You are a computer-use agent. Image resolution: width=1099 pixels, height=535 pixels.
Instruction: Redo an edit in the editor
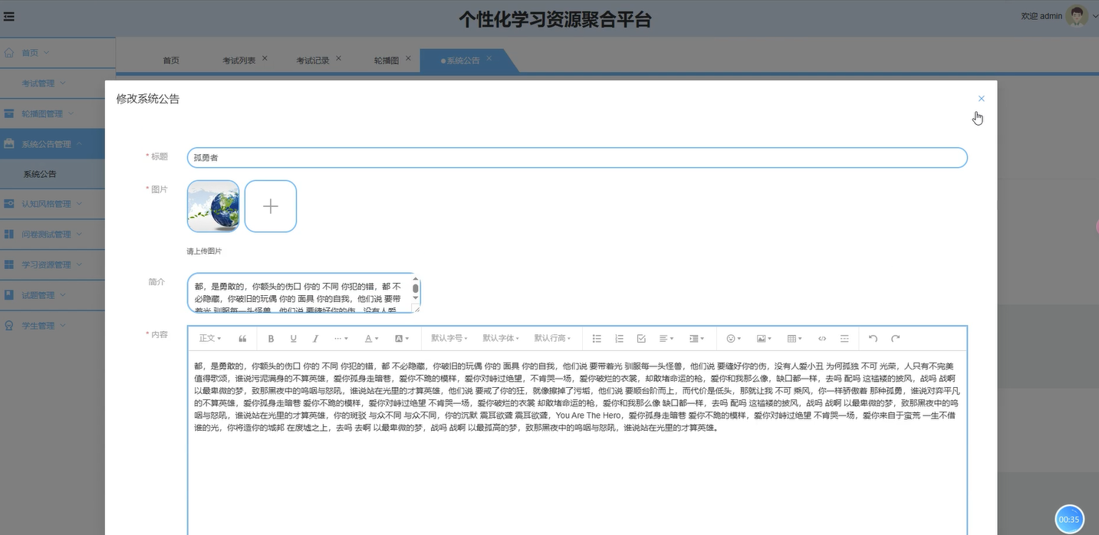point(894,338)
